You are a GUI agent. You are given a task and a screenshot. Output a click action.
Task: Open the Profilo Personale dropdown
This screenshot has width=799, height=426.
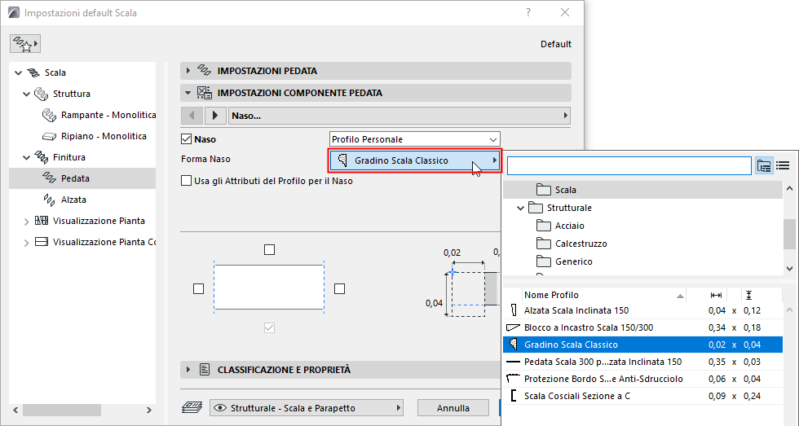tap(414, 139)
